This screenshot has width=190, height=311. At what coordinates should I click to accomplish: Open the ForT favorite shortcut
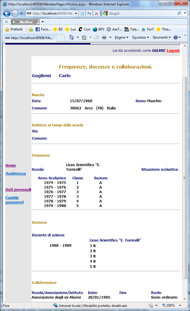147,29
